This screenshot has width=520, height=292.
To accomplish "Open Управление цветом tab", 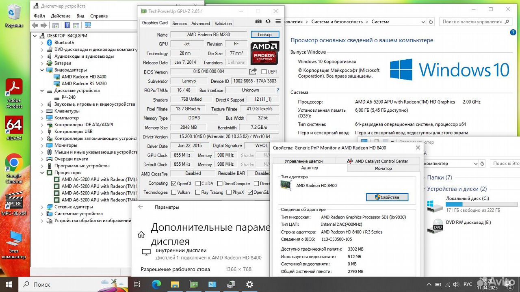I will click(x=303, y=161).
